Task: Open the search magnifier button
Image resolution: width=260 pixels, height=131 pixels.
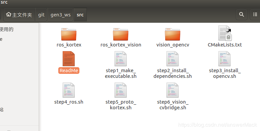Action: click(x=242, y=15)
